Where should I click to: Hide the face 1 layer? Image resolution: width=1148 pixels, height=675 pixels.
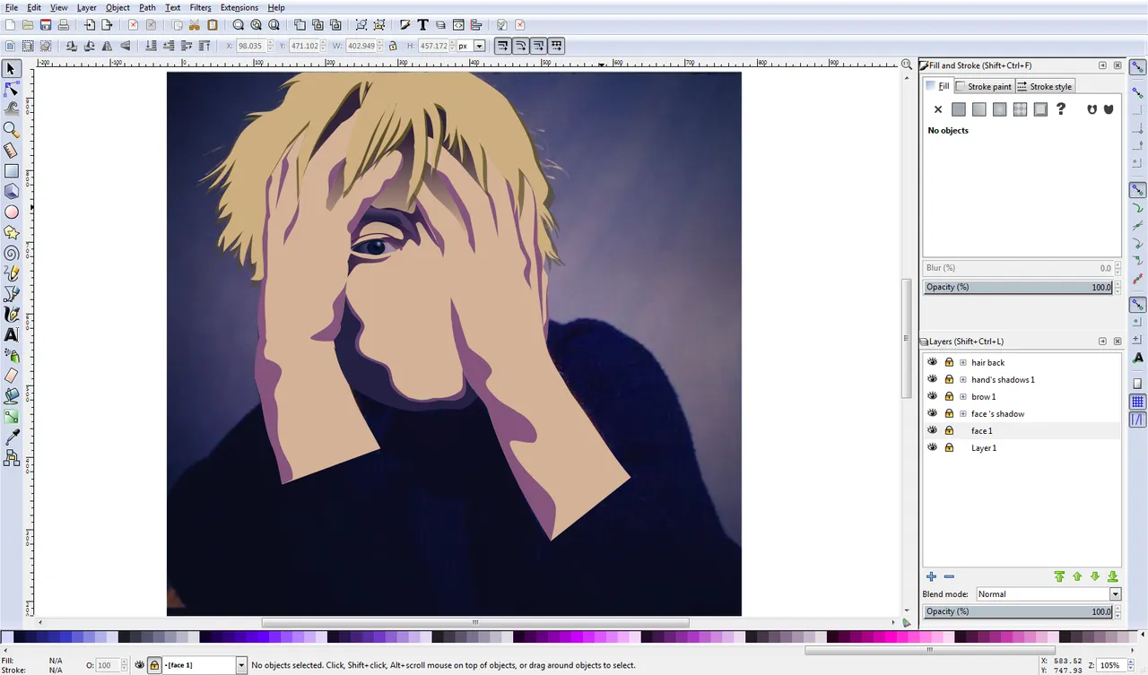click(933, 430)
